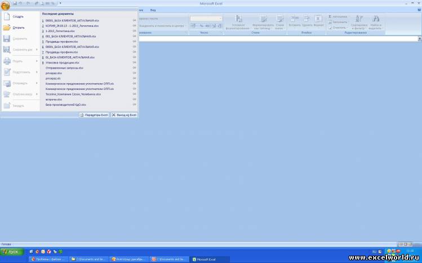Open recent file 5 Продавцы профиля.xlsx

(x=60, y=42)
